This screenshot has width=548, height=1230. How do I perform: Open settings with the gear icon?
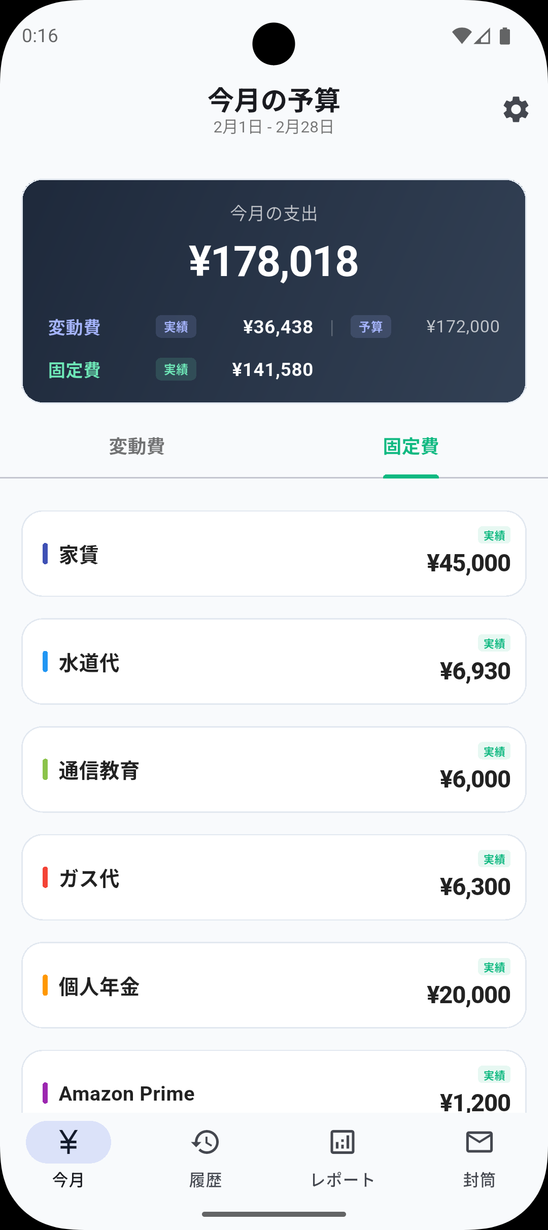click(x=516, y=110)
